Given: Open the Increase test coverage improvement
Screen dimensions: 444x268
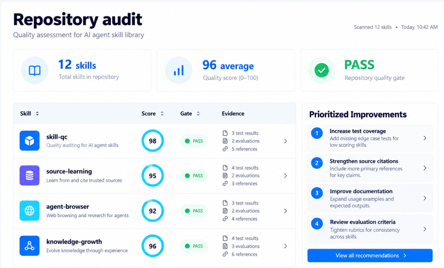Looking at the screenshot, I should (370, 138).
